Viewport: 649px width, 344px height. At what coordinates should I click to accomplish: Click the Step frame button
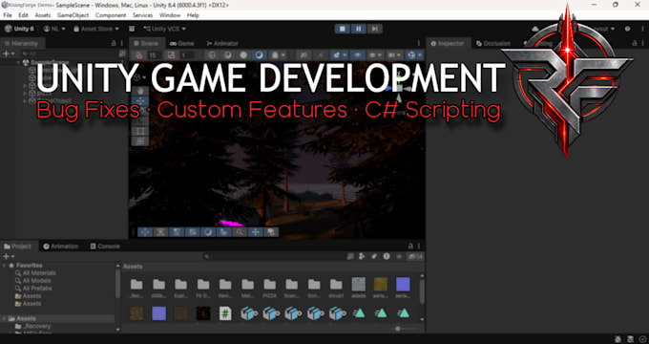pos(374,29)
